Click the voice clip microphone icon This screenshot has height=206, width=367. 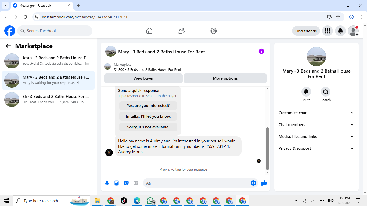107,183
